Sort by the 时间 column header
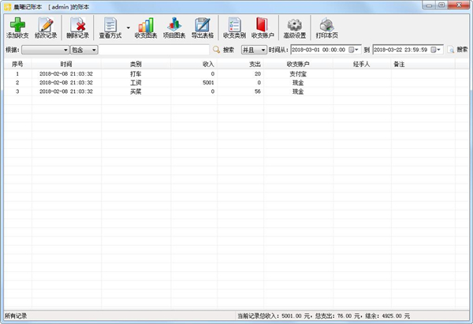 point(66,64)
